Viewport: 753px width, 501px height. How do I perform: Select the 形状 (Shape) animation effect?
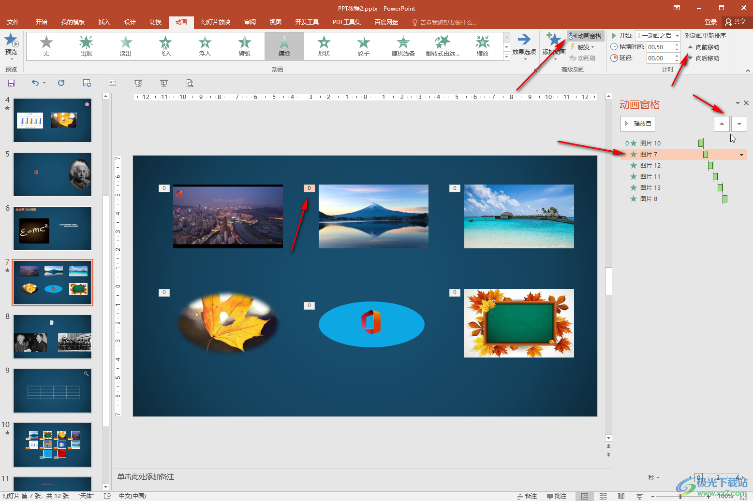point(324,46)
